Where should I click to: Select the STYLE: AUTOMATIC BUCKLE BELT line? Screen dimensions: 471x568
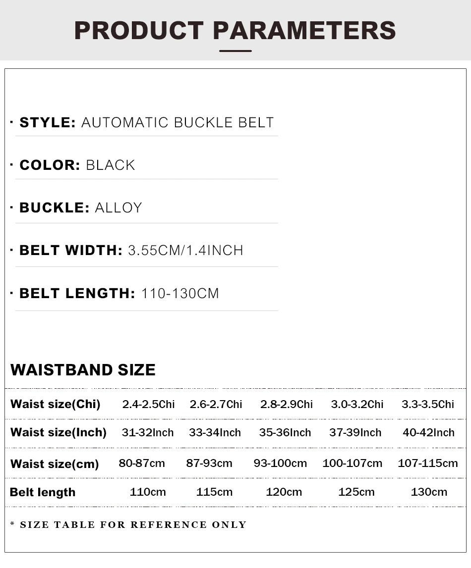click(x=146, y=122)
